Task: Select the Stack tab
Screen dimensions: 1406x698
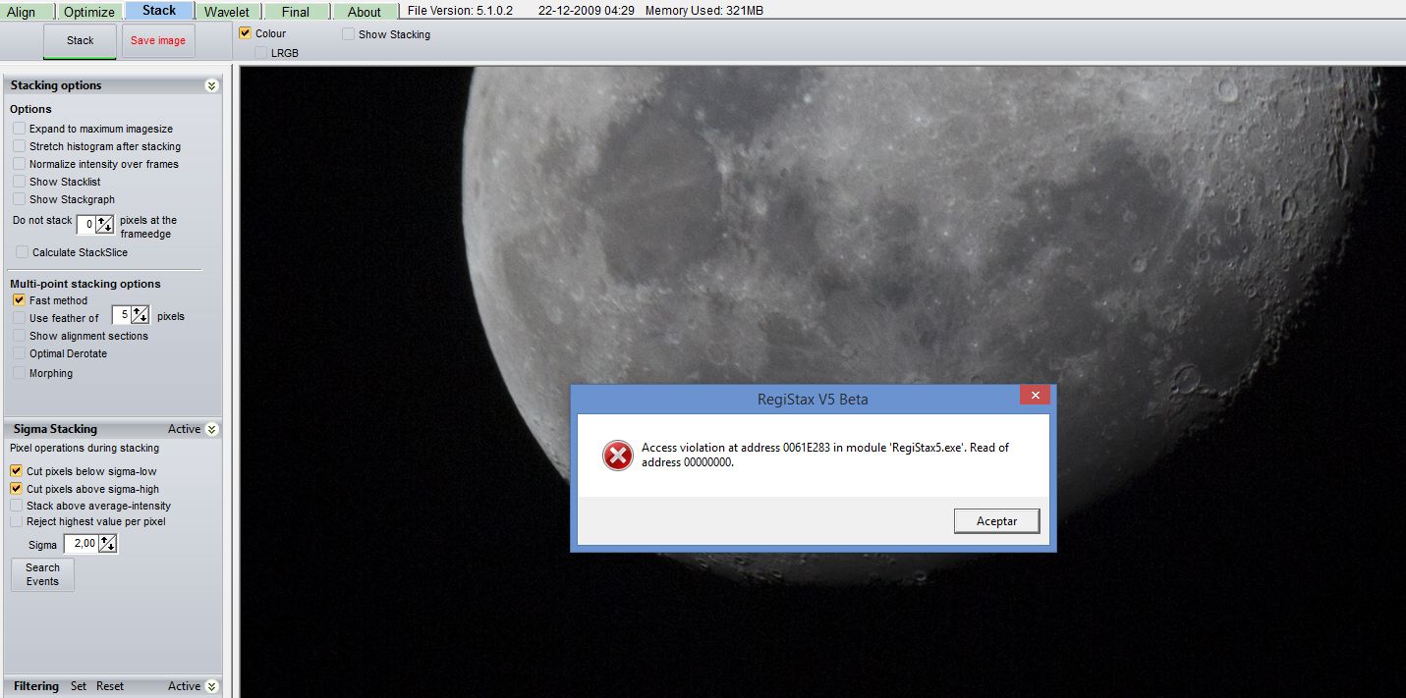Action: tap(159, 11)
